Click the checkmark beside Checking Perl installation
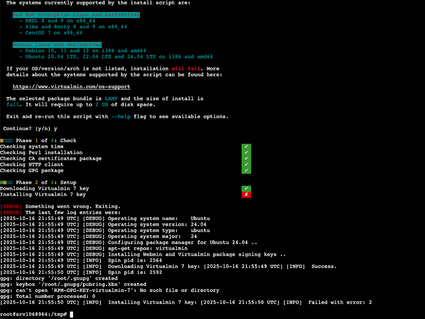 pyautogui.click(x=246, y=152)
